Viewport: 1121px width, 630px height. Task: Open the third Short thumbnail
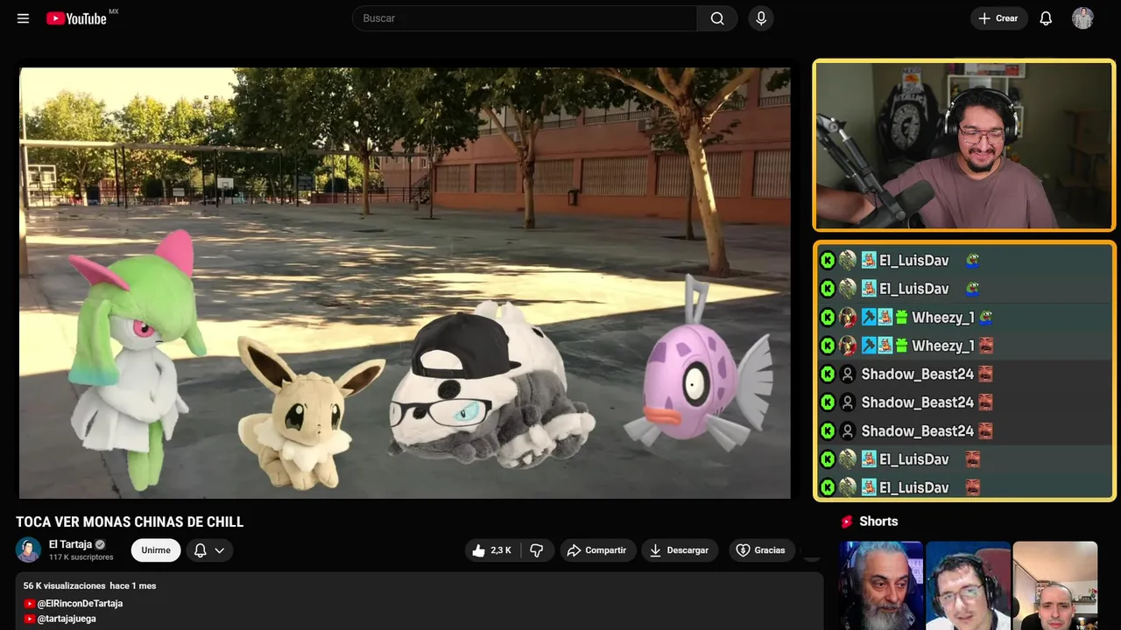(1054, 585)
